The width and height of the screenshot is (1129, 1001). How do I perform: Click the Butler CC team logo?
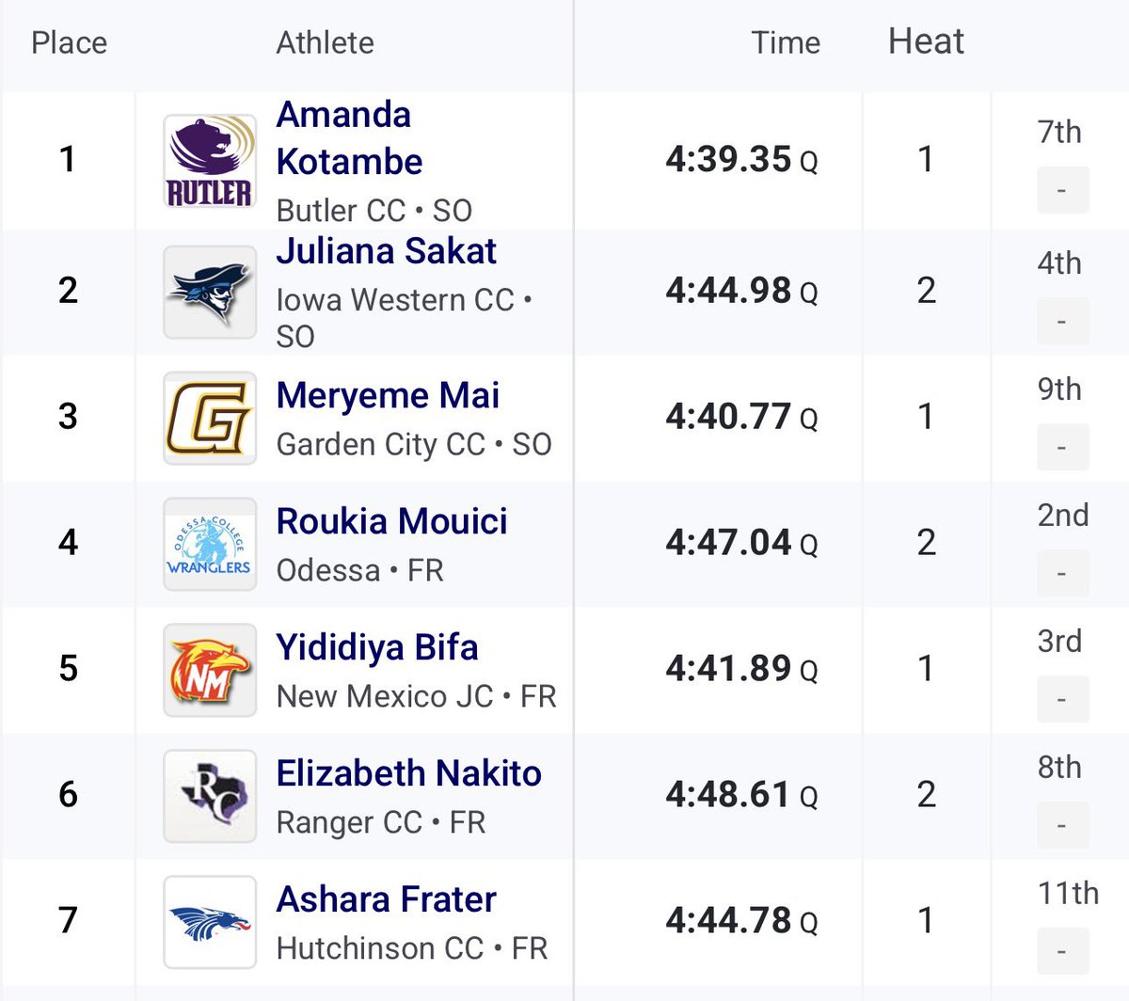click(210, 161)
